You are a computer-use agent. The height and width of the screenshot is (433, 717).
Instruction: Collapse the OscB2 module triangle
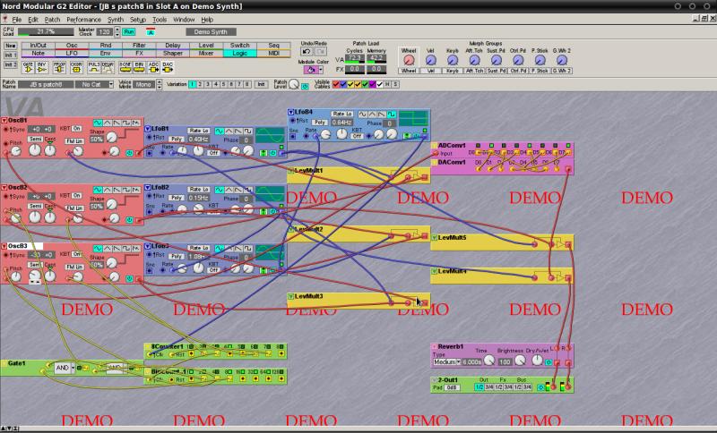pyautogui.click(x=4, y=188)
